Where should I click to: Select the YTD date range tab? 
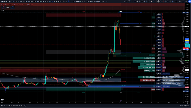coord(14,106)
